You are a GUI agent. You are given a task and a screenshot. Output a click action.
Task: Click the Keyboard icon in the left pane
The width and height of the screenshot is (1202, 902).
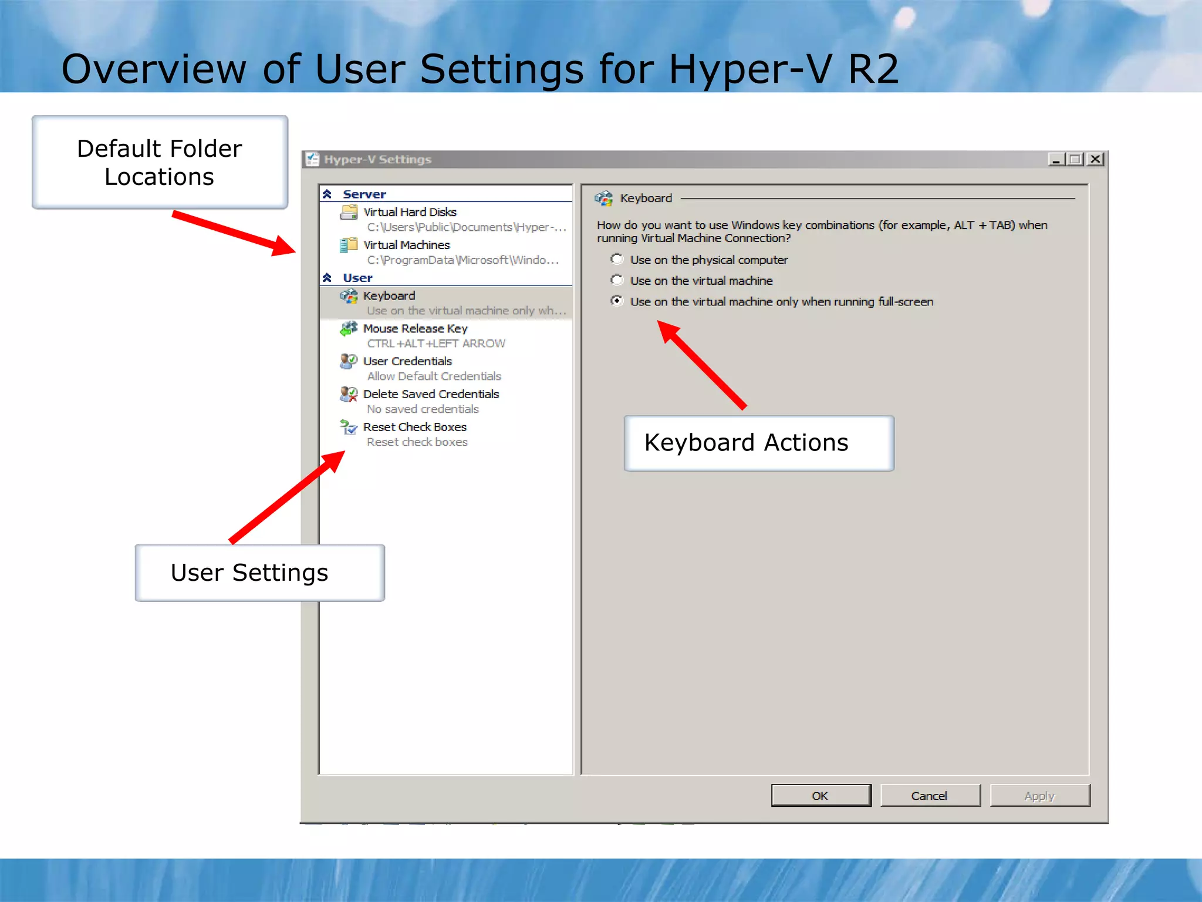349,296
